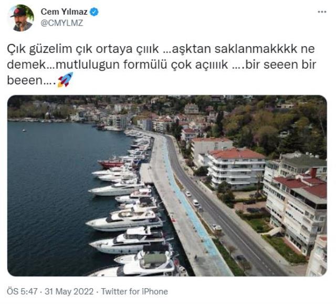Click the red-roofed white apartment building
Viewport: 336px width, 304px height.
[x=236, y=168]
